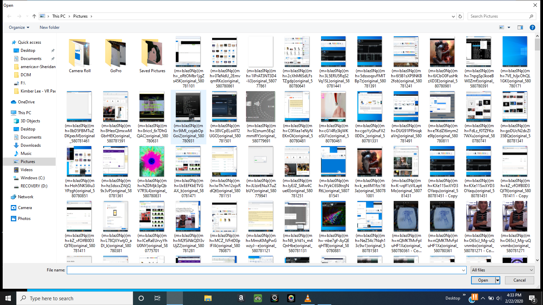The width and height of the screenshot is (543, 305).
Task: Click the Up one level arrow
Action: pos(34,16)
